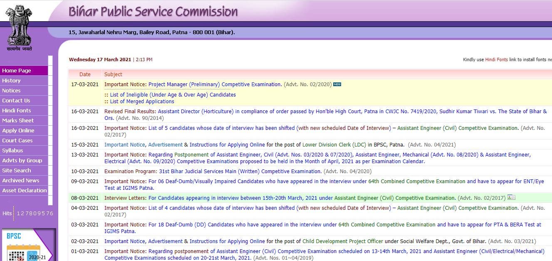Go to Contact Us page
This screenshot has width=552, height=261.
16,101
